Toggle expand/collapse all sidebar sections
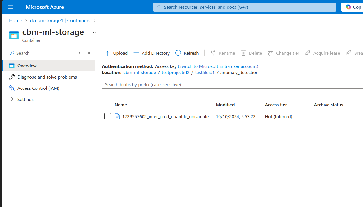Image resolution: width=363 pixels, height=207 pixels. pyautogui.click(x=79, y=53)
